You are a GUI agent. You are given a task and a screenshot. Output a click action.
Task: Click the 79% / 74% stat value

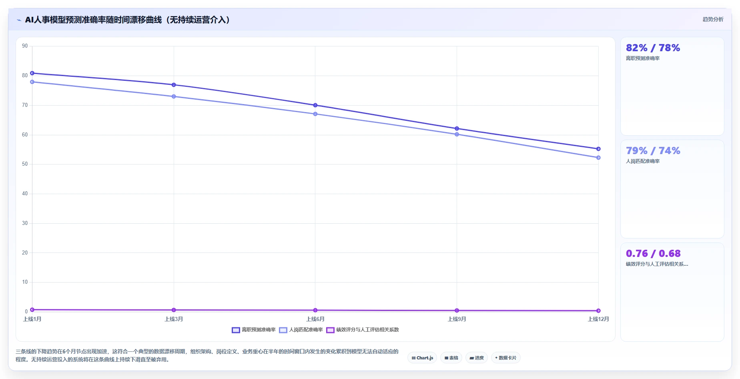653,151
